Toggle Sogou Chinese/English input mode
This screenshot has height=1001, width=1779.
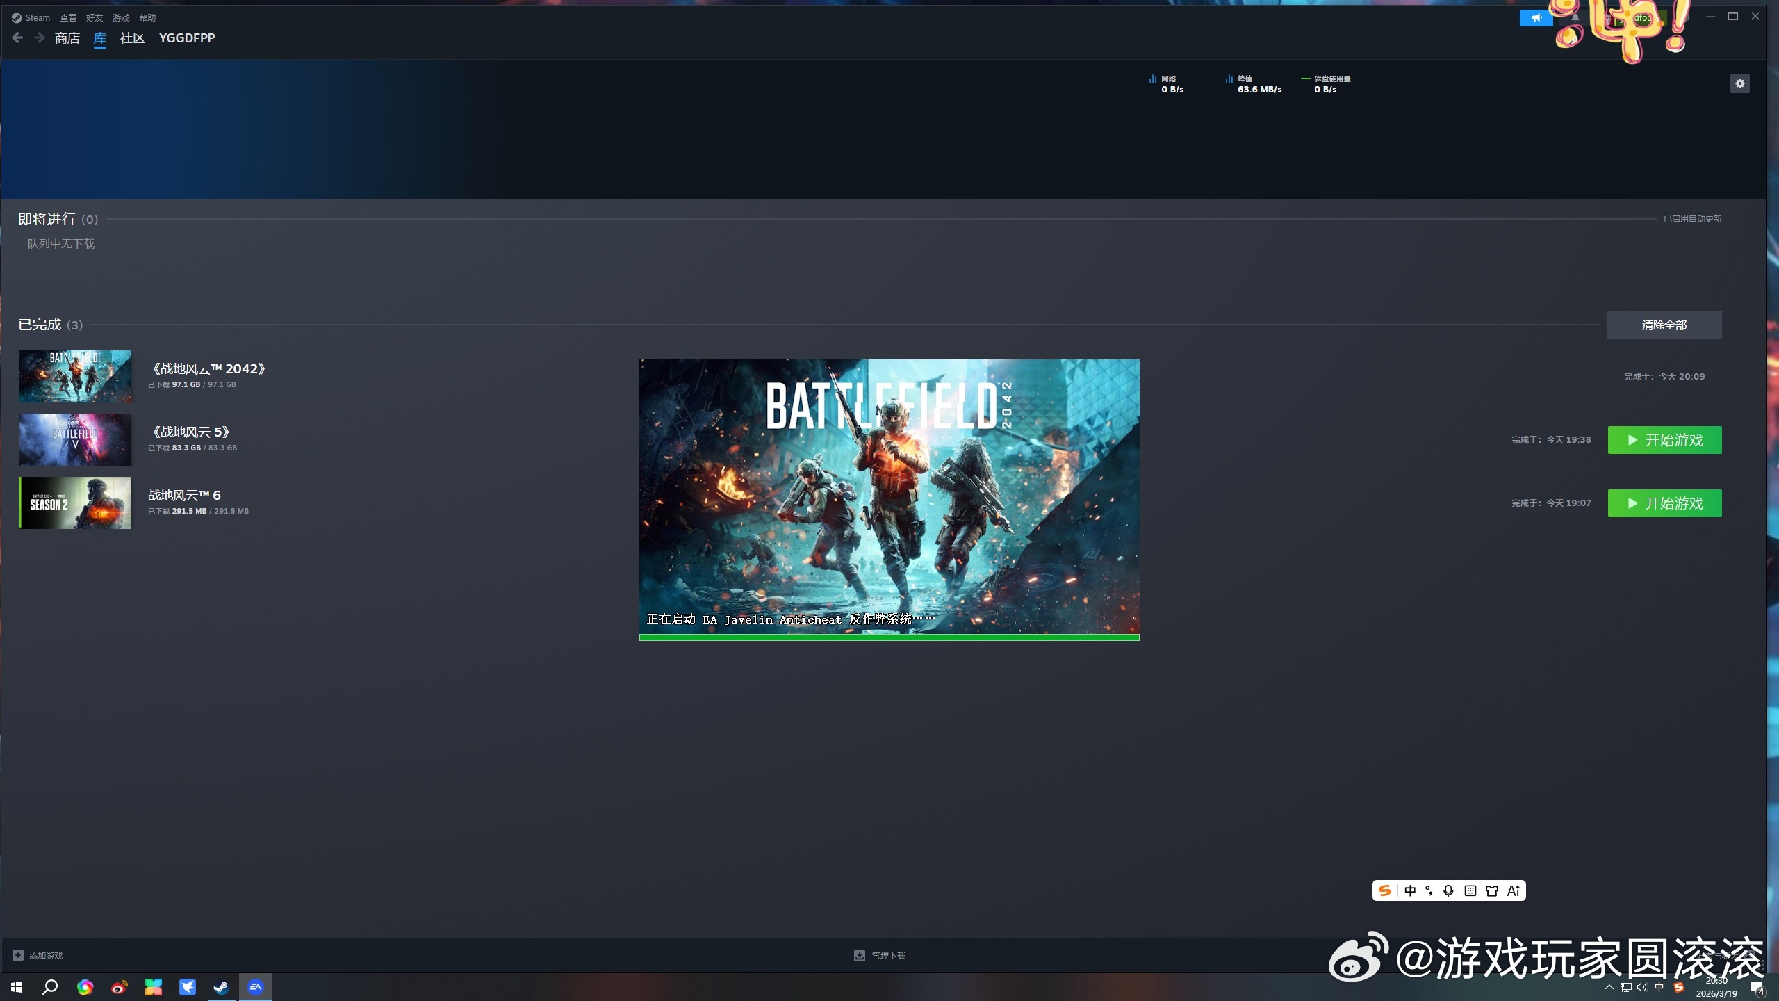[1409, 890]
